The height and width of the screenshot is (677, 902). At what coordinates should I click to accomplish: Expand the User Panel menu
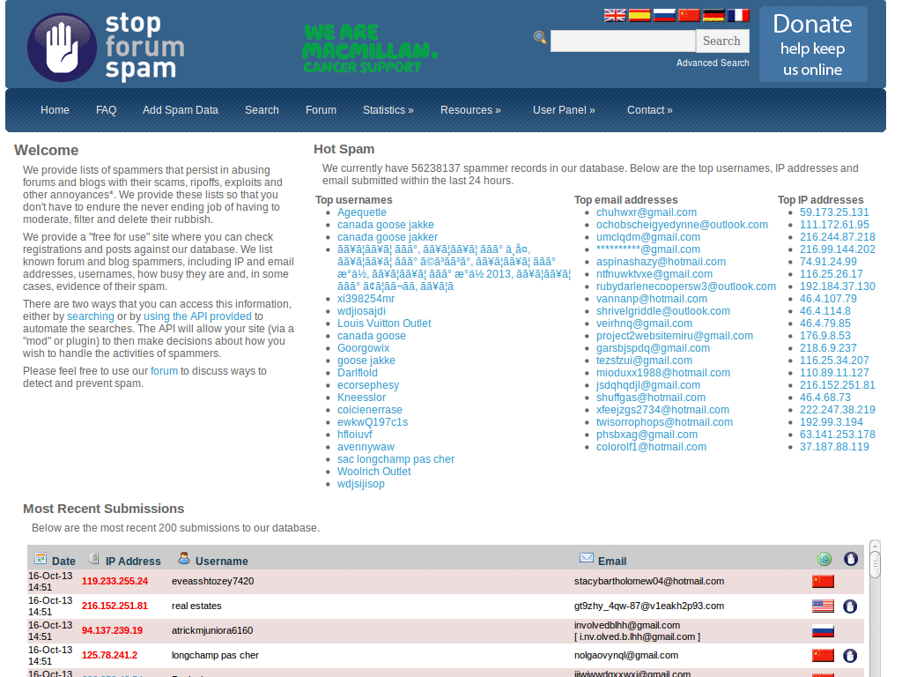[x=564, y=110]
